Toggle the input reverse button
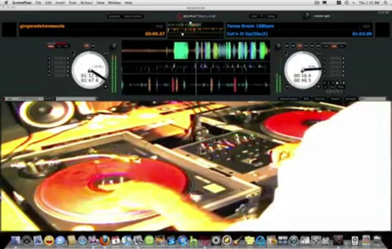Image resolution: width=392 pixels, height=249 pixels. [133, 16]
